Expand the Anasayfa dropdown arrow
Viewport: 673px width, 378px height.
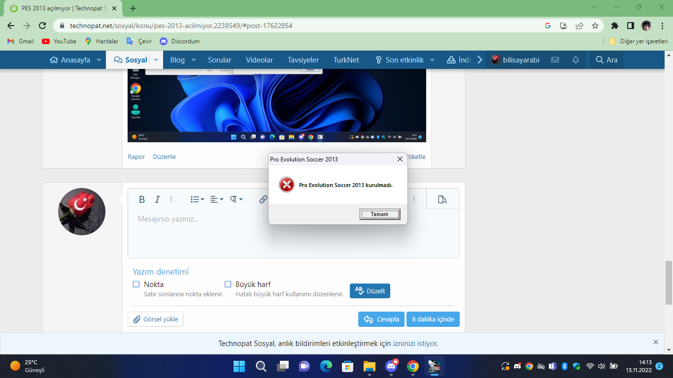point(99,60)
